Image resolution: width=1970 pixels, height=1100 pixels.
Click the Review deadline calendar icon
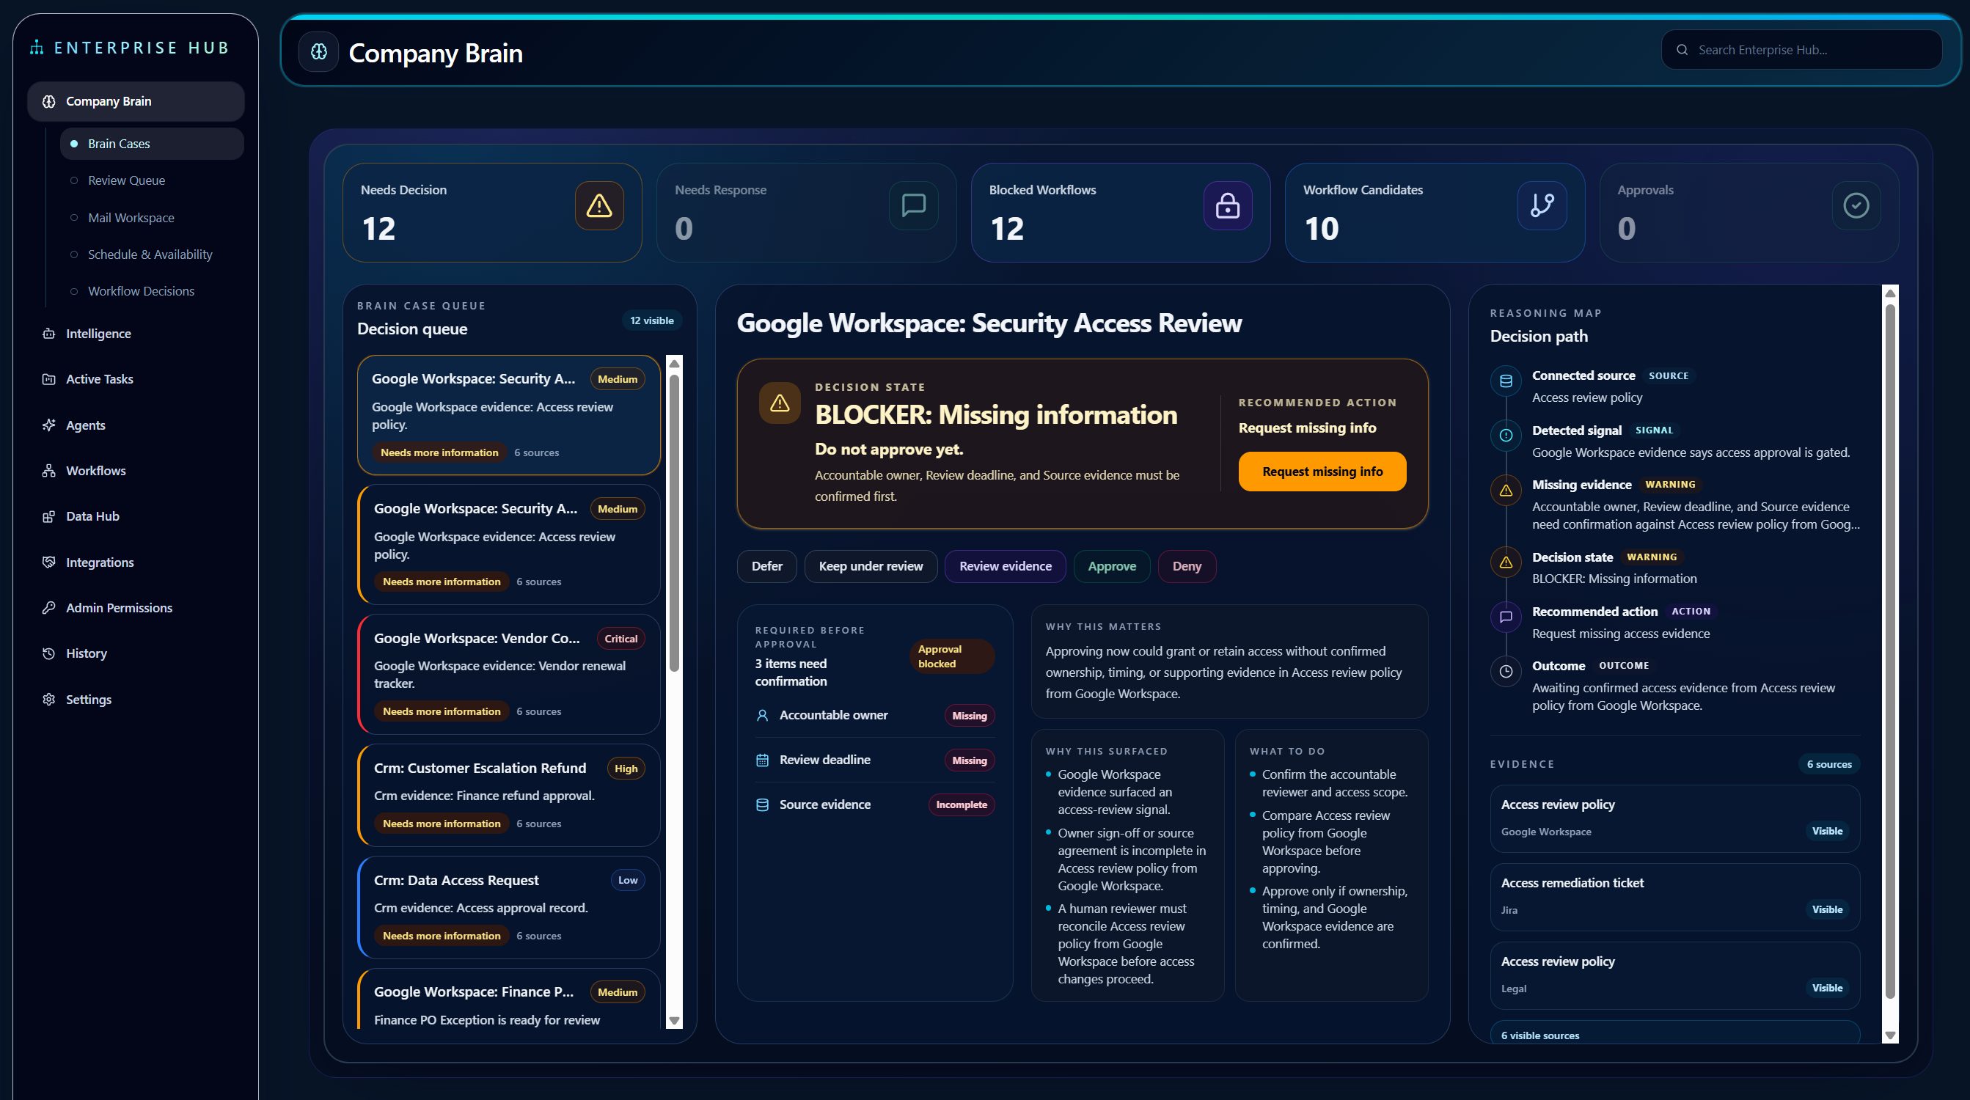763,760
